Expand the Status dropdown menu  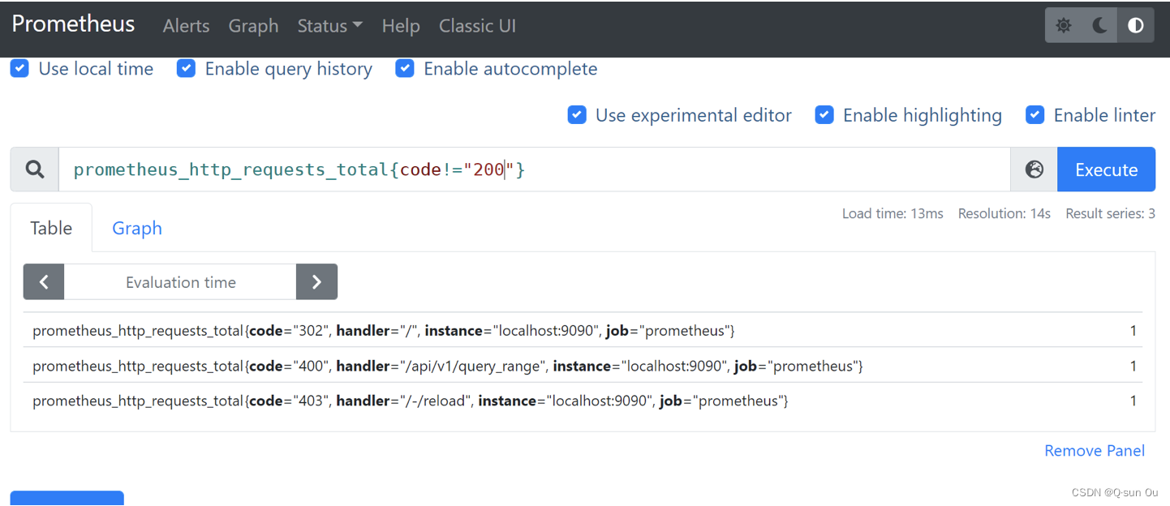(329, 26)
